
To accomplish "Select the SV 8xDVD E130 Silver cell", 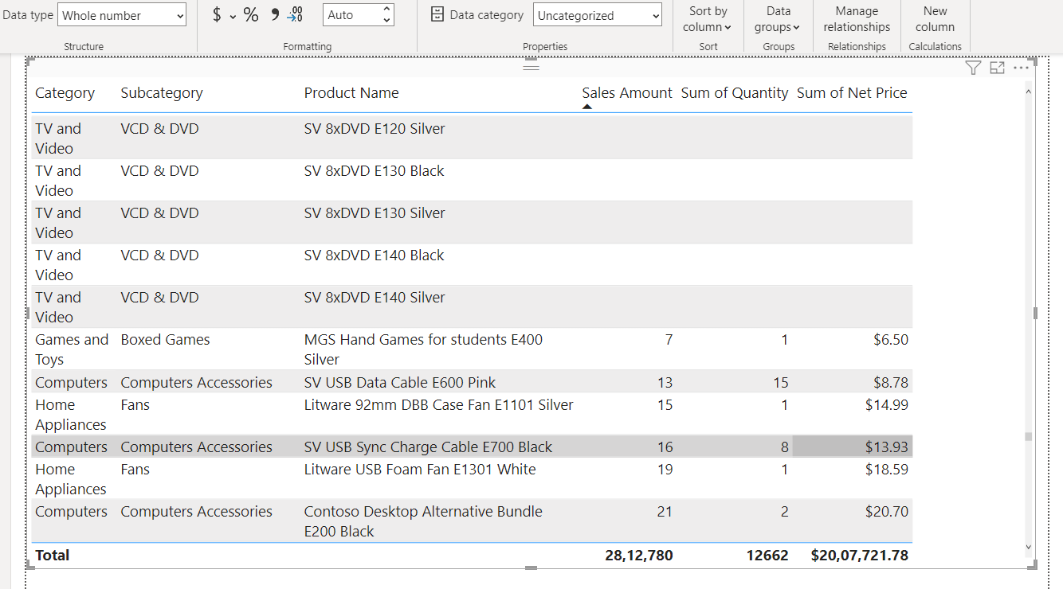I will point(375,213).
